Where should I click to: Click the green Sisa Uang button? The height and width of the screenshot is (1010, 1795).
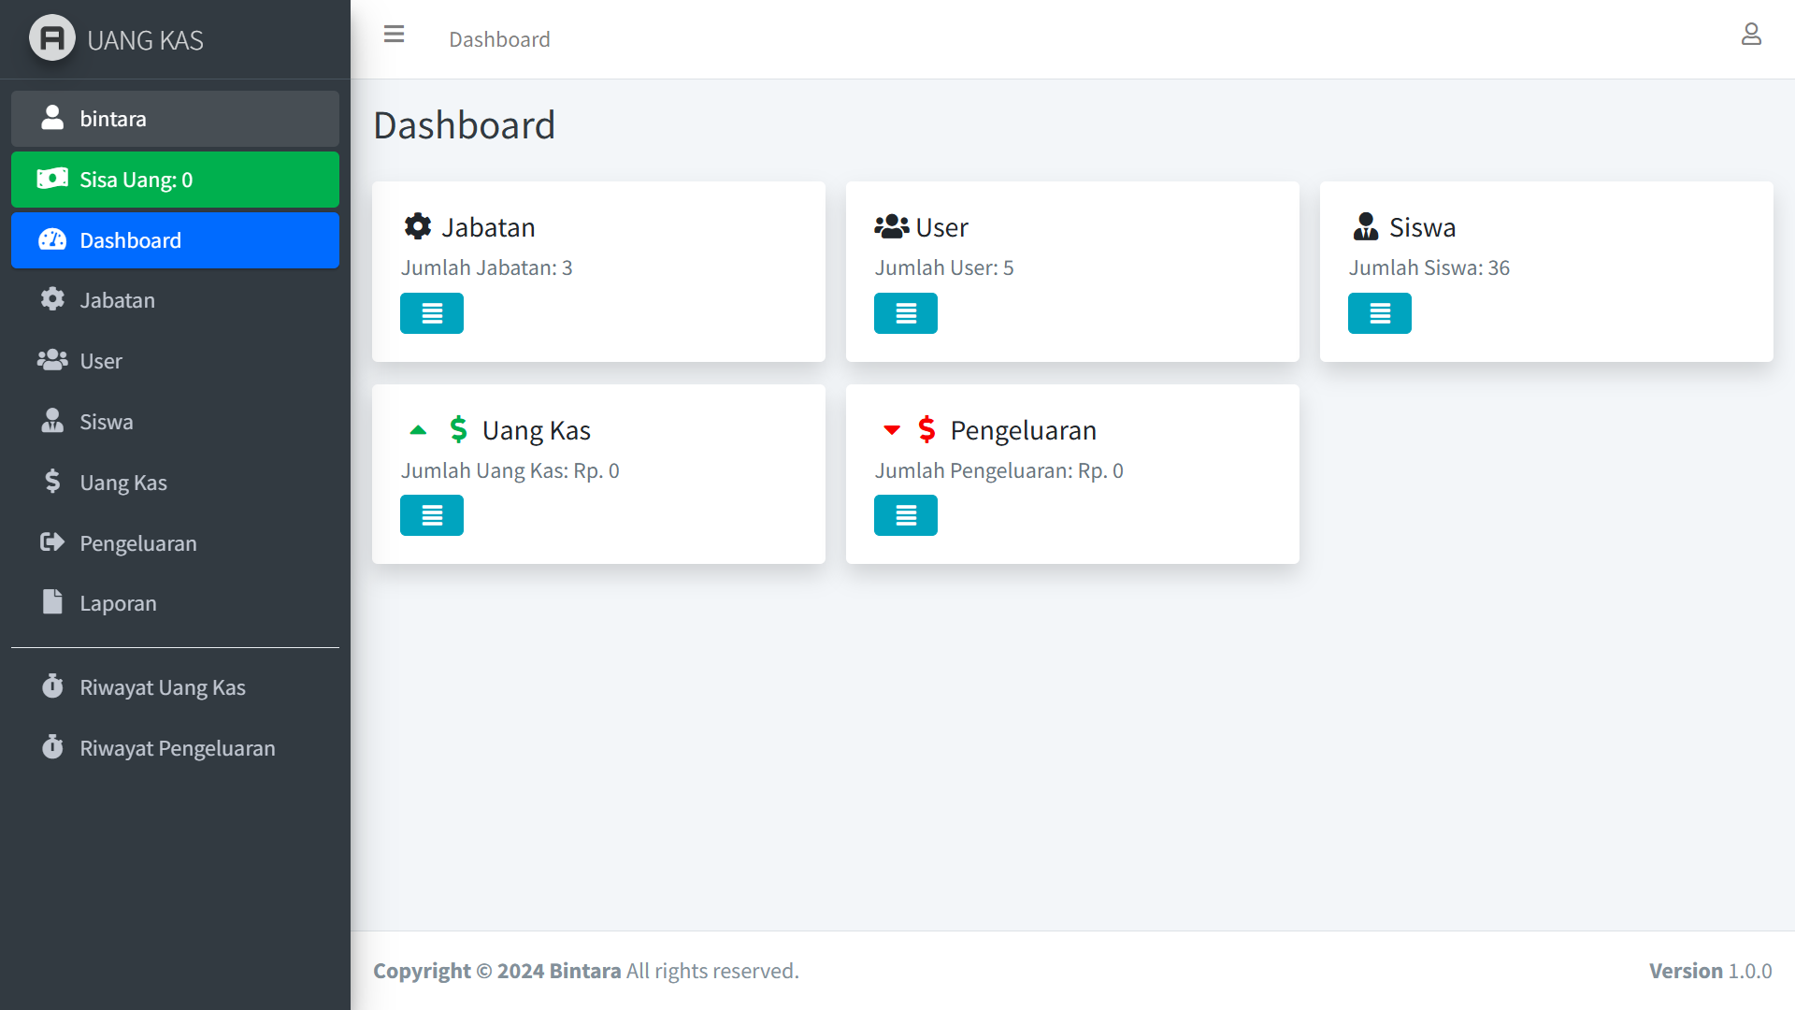tap(175, 180)
